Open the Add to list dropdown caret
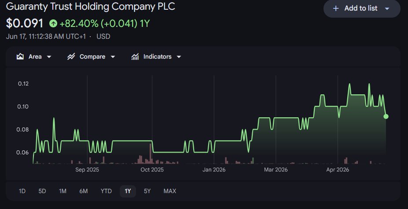The image size is (408, 209). coord(387,9)
